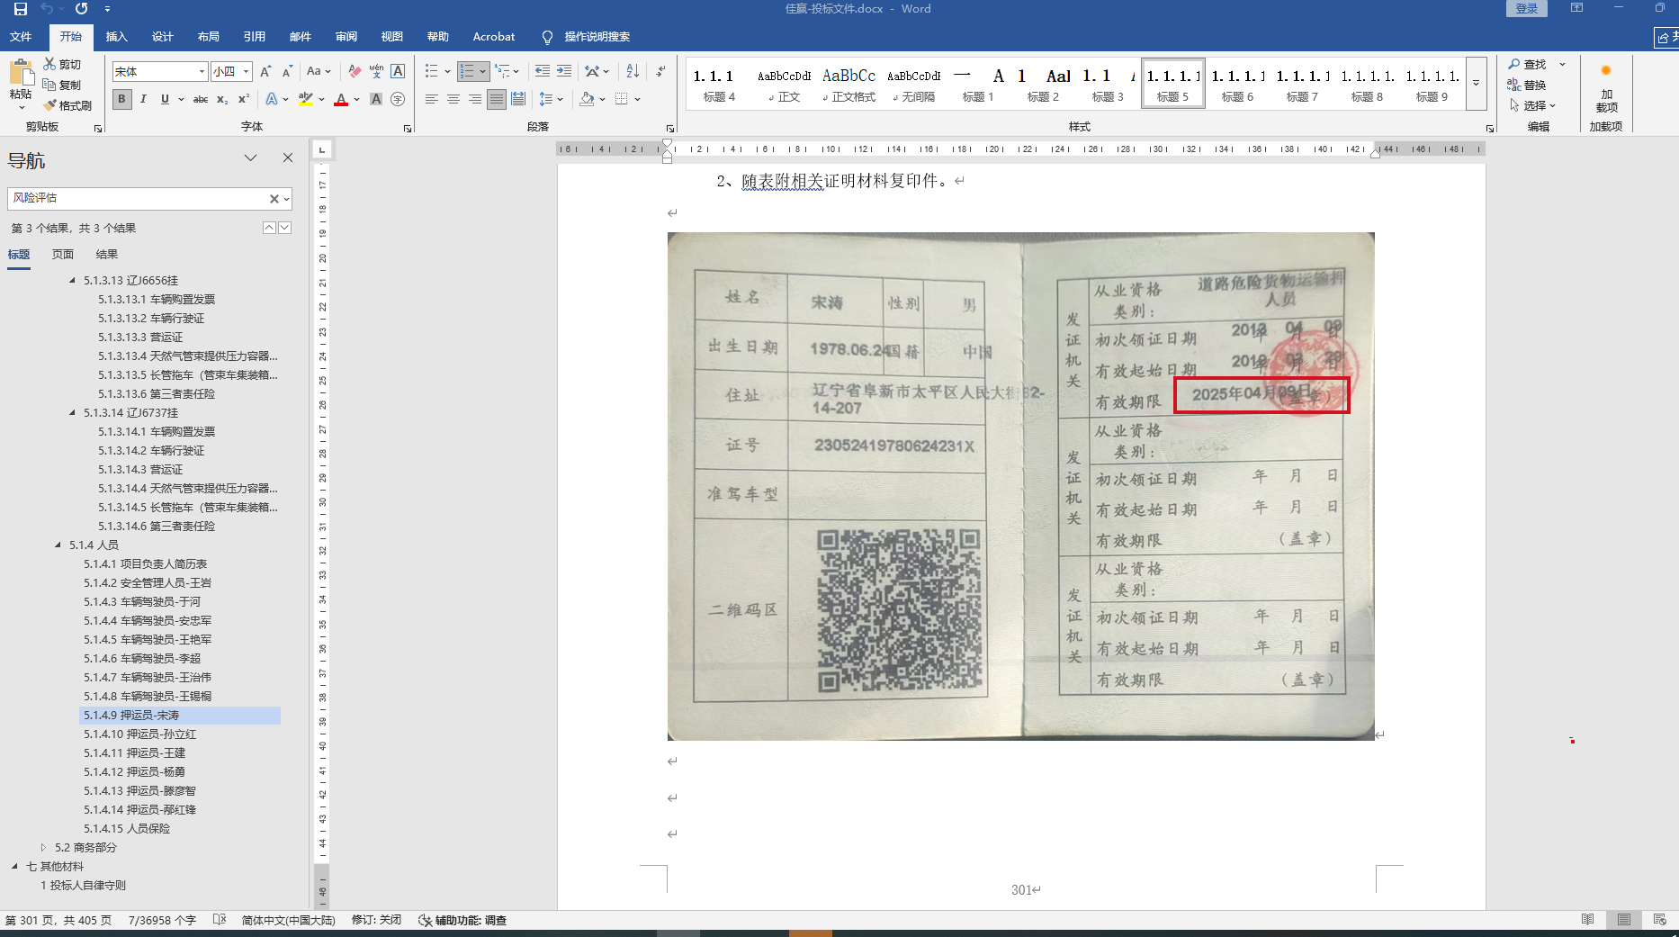Click the increase indent icon

pyautogui.click(x=564, y=71)
